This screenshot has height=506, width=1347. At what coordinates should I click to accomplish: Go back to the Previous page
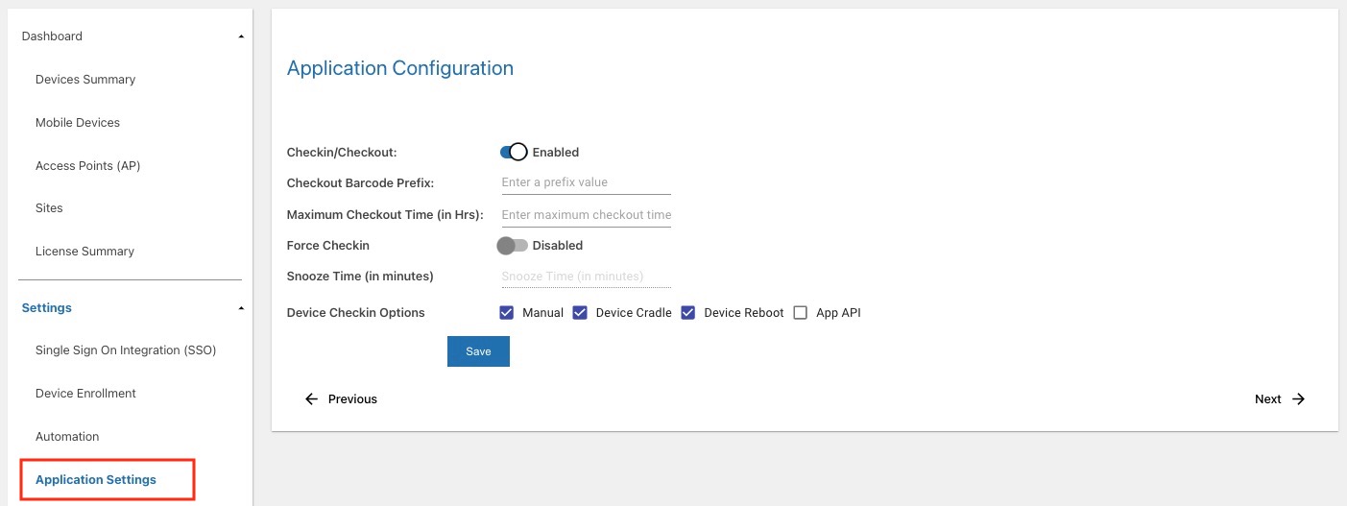(x=341, y=399)
